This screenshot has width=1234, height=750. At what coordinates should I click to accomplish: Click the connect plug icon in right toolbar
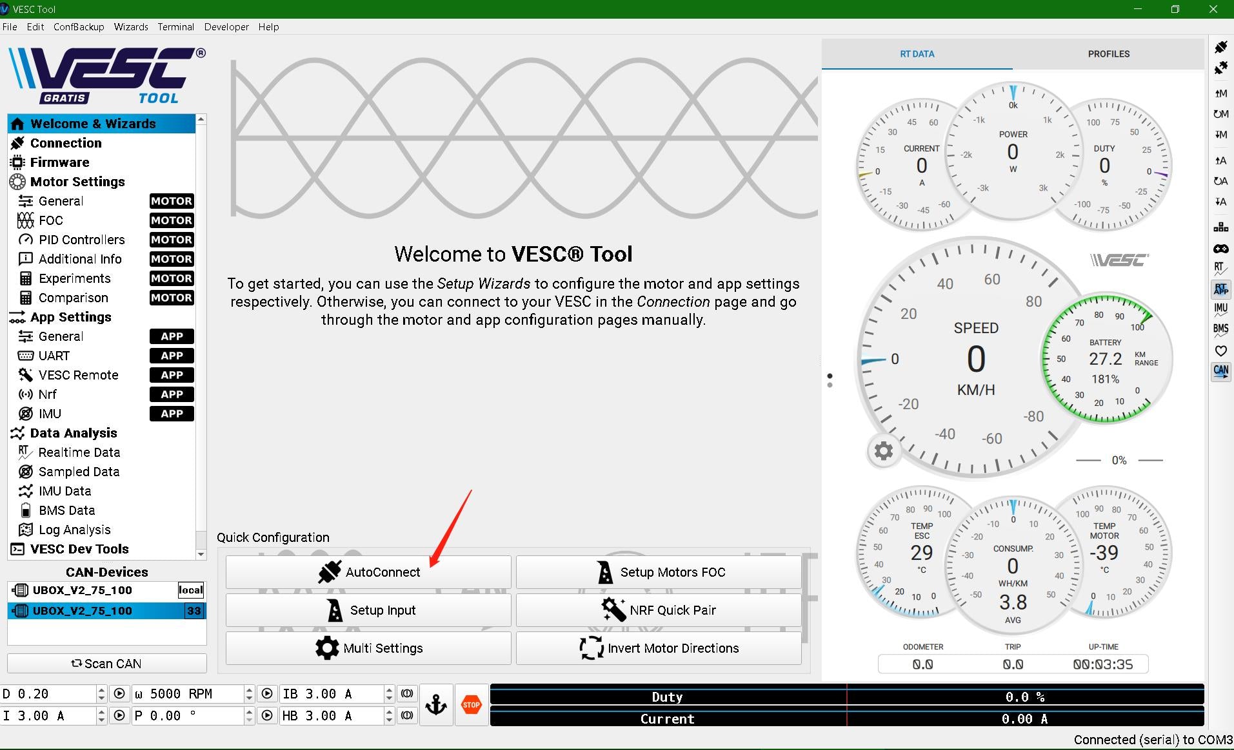pyautogui.click(x=1220, y=47)
